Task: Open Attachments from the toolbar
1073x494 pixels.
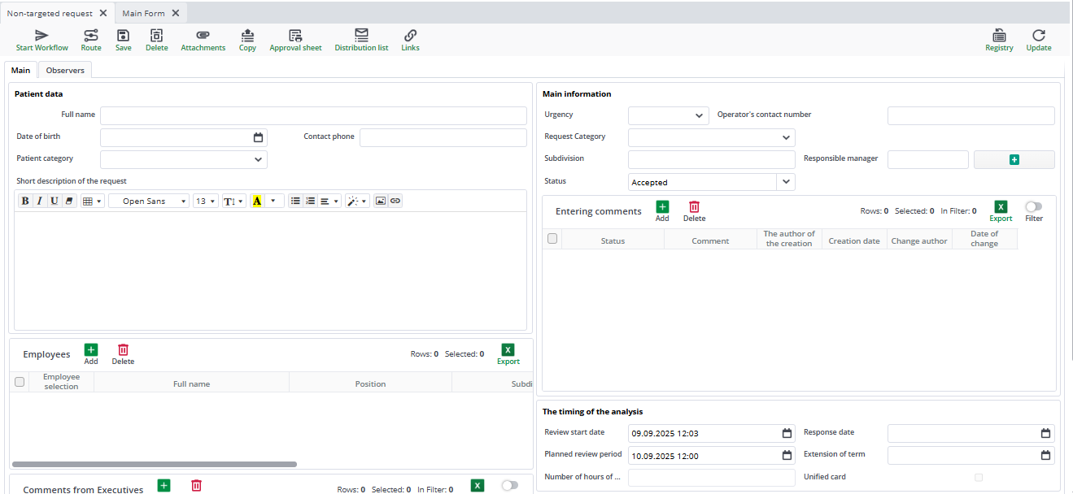Action: (203, 36)
